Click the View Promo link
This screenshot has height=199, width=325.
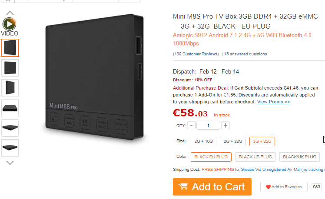click(x=274, y=102)
